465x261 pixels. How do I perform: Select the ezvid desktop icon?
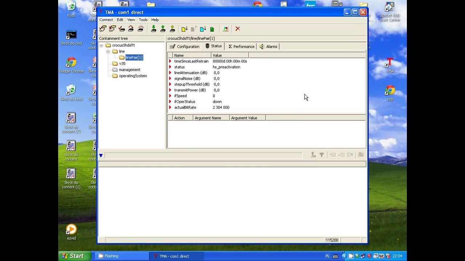pyautogui.click(x=71, y=232)
